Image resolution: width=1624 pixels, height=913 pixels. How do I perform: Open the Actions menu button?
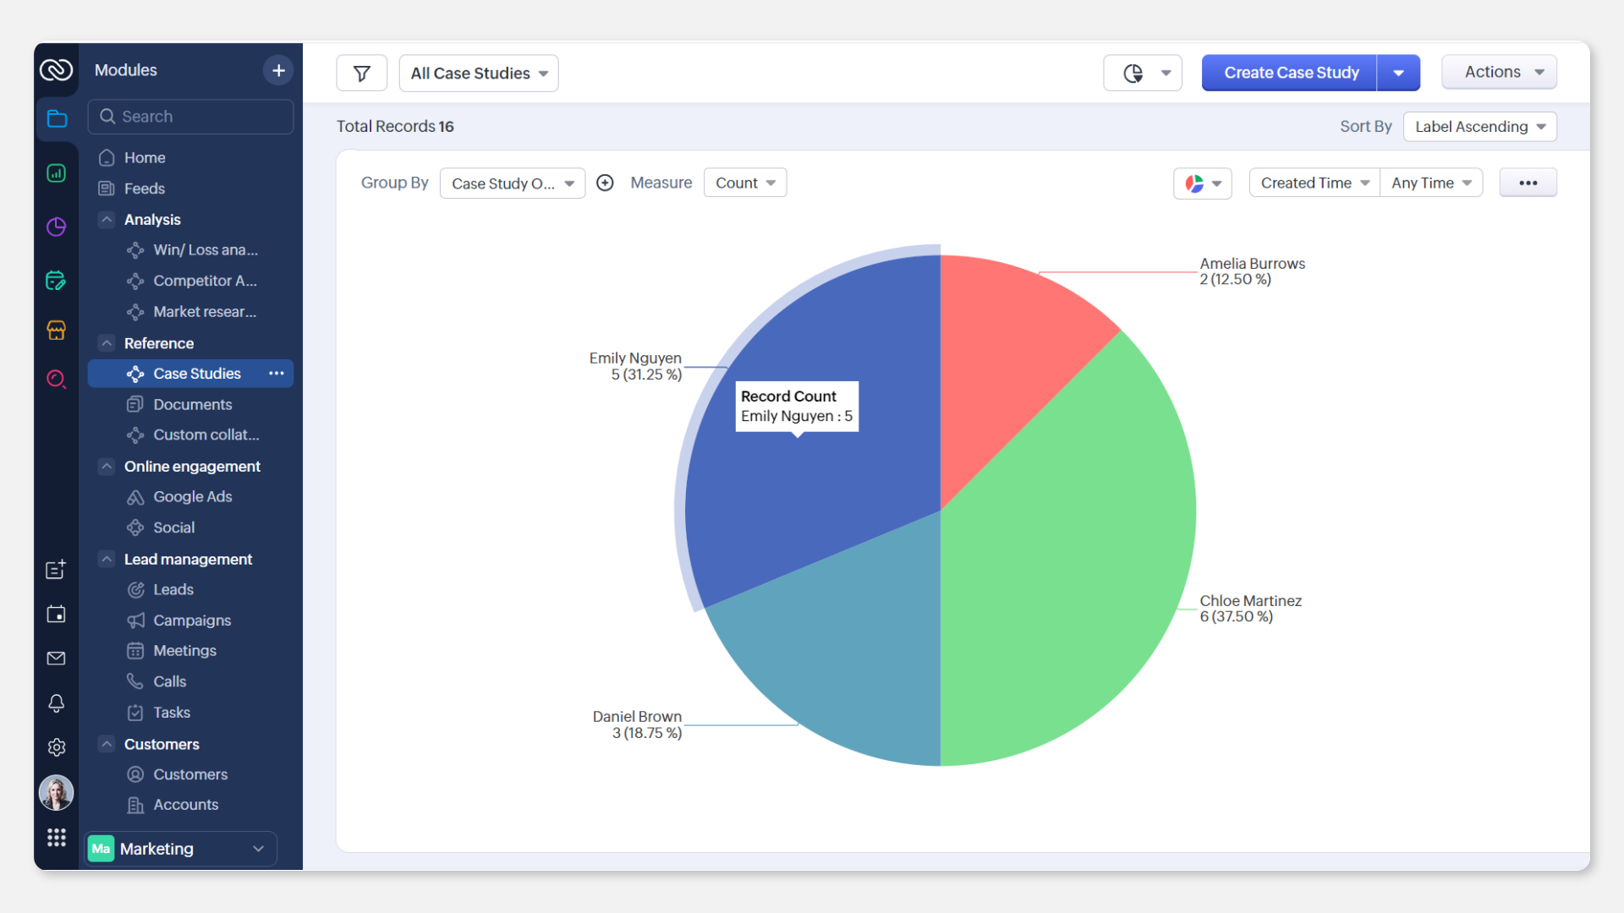tap(1499, 73)
